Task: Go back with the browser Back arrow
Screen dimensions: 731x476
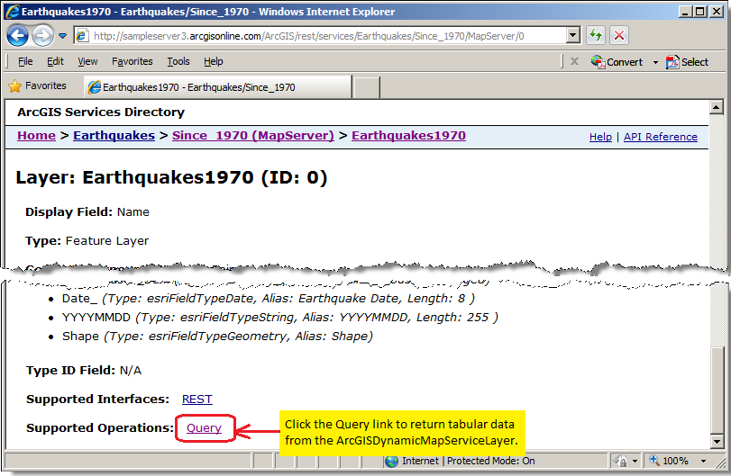Action: (x=18, y=35)
